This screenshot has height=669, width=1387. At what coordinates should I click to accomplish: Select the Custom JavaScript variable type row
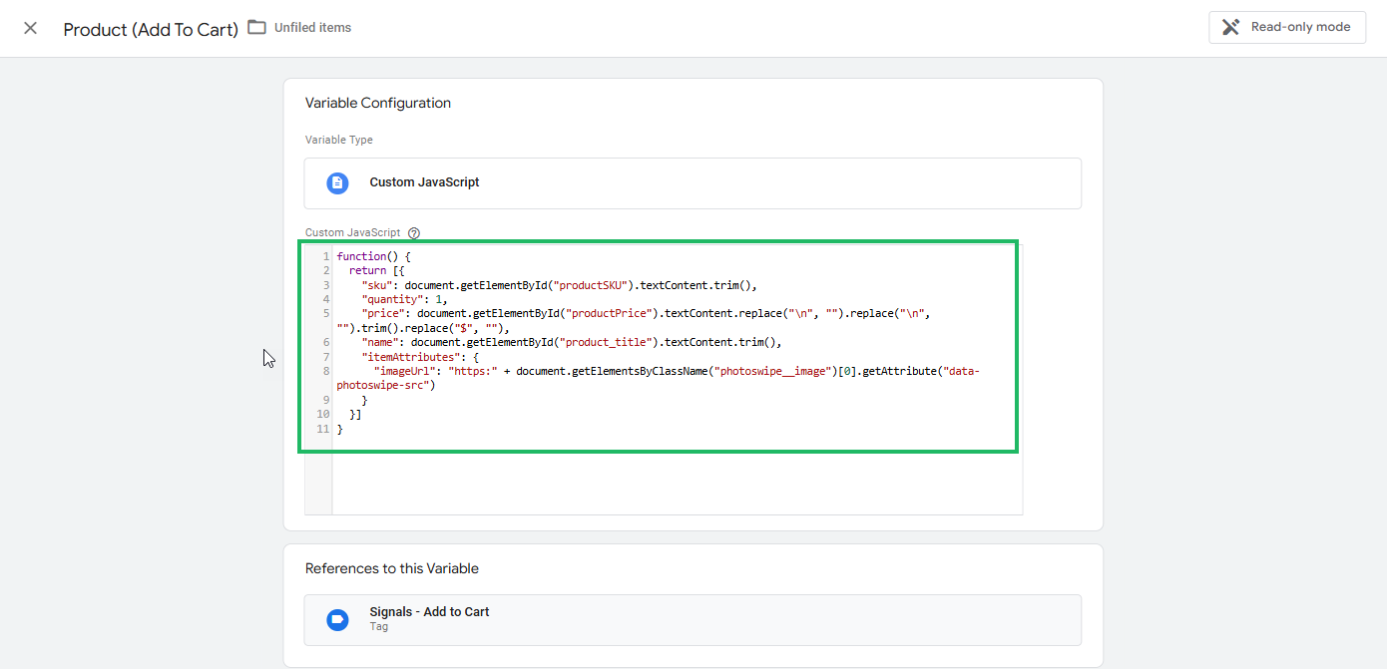click(x=693, y=183)
